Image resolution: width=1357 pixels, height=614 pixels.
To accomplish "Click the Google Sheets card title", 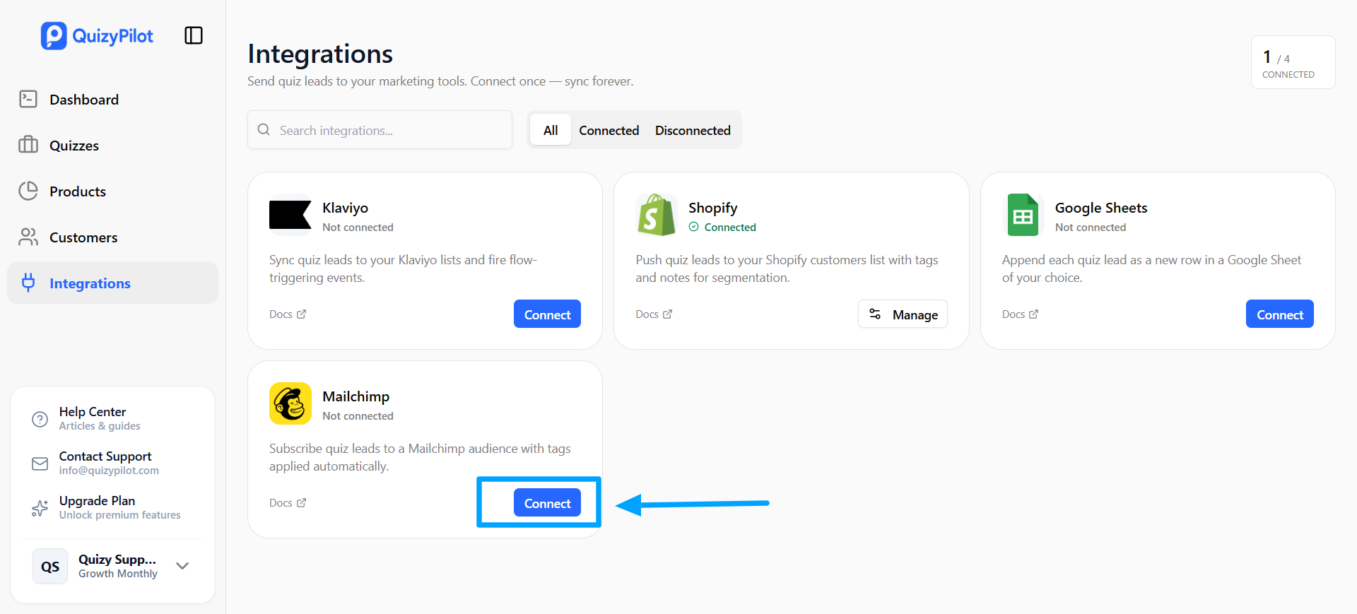I will click(1101, 208).
